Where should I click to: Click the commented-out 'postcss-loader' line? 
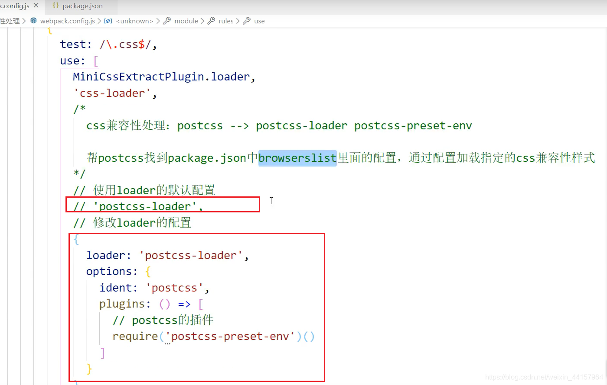138,206
